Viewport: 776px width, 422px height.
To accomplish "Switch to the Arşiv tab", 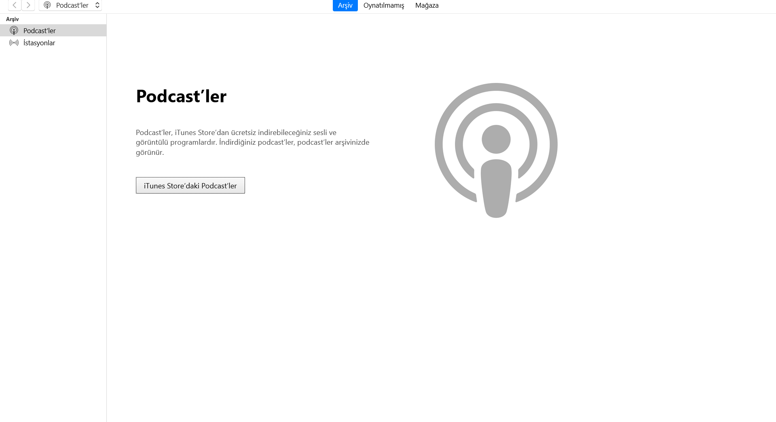I will 345,5.
